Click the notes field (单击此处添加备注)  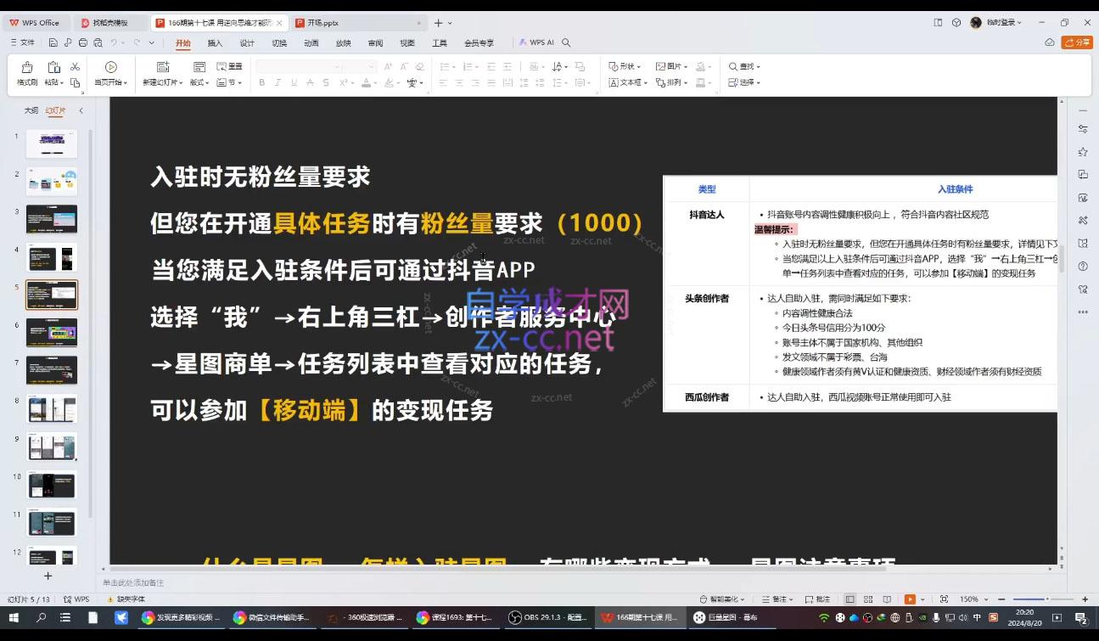point(134,582)
